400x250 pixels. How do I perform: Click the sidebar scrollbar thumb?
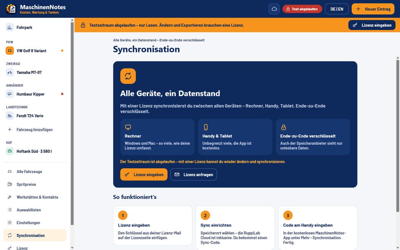click(x=72, y=123)
